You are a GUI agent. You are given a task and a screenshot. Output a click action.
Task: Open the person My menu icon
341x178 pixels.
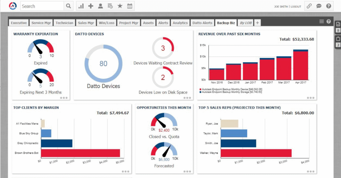[x=100, y=6]
